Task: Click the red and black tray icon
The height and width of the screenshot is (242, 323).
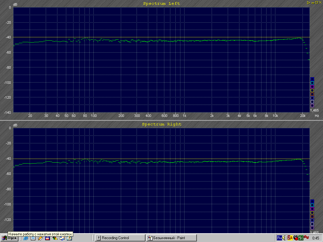Action: [295, 238]
